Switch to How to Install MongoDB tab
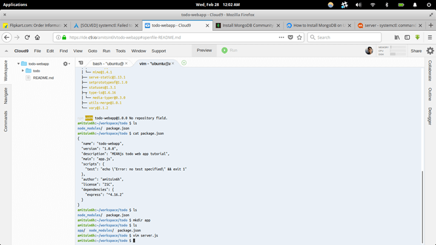The image size is (436, 245). [319, 25]
